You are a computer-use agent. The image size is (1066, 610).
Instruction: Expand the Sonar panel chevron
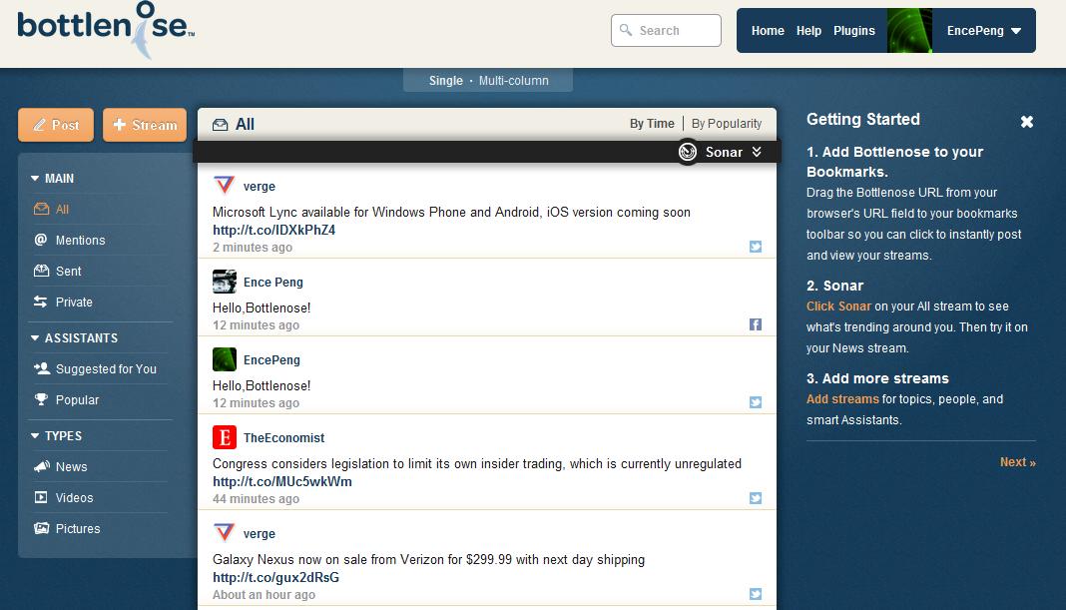[x=756, y=152]
